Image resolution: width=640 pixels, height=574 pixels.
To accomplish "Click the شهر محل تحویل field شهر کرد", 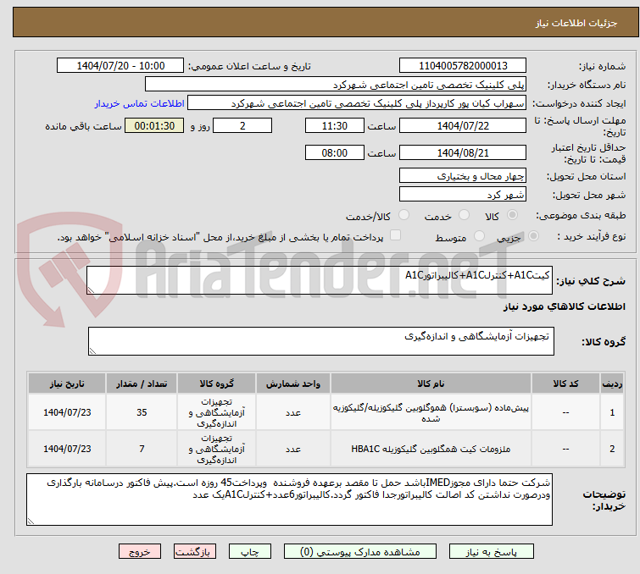I will tap(463, 195).
